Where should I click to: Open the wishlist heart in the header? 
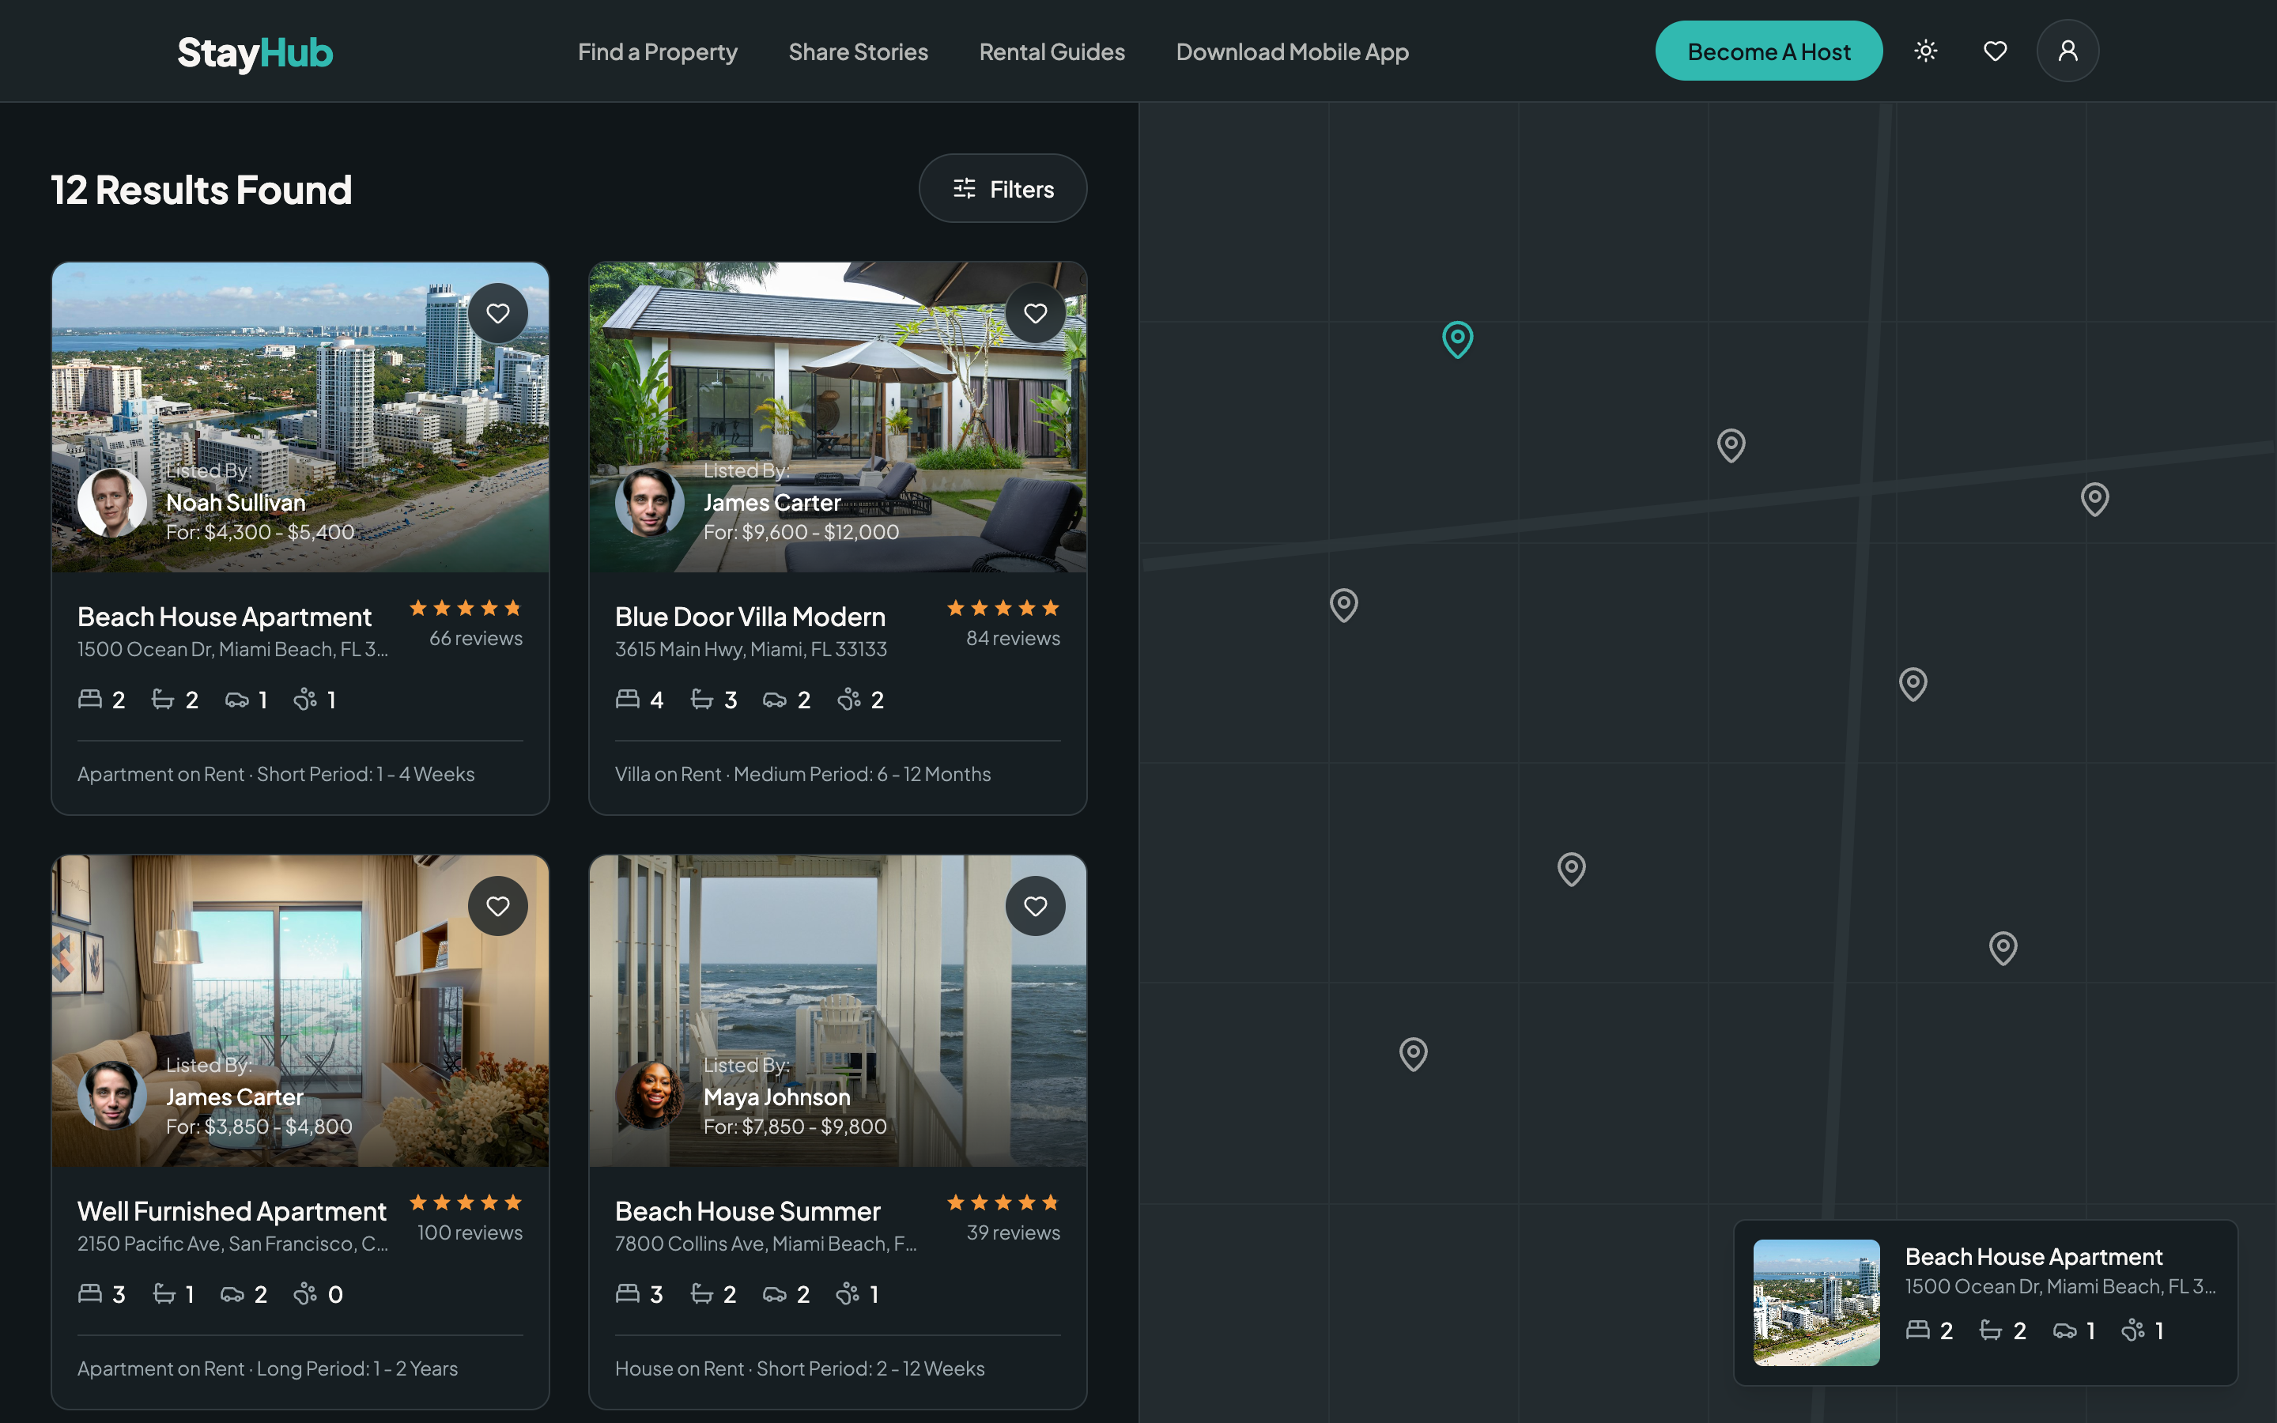[1995, 51]
